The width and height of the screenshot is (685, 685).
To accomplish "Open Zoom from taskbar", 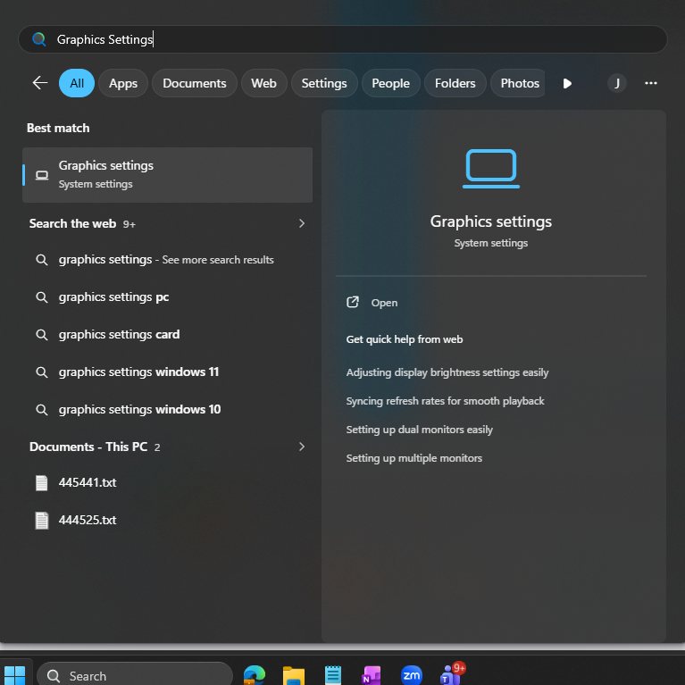I will click(411, 675).
